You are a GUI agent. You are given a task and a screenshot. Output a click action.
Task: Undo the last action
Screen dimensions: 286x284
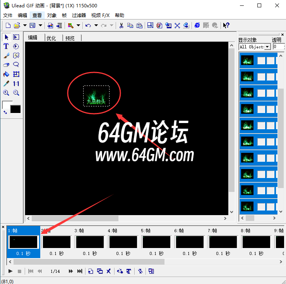88,26
